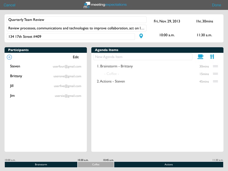Viewport: 228px width, 171px height.
Task: Click the address field 134 17th Street
Action: (x=71, y=36)
